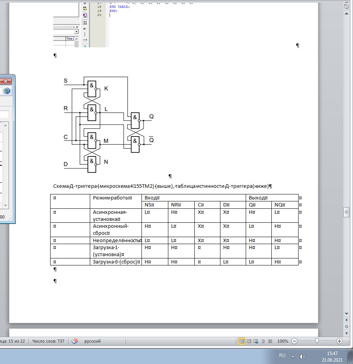Switch to Outline view

[263, 341]
